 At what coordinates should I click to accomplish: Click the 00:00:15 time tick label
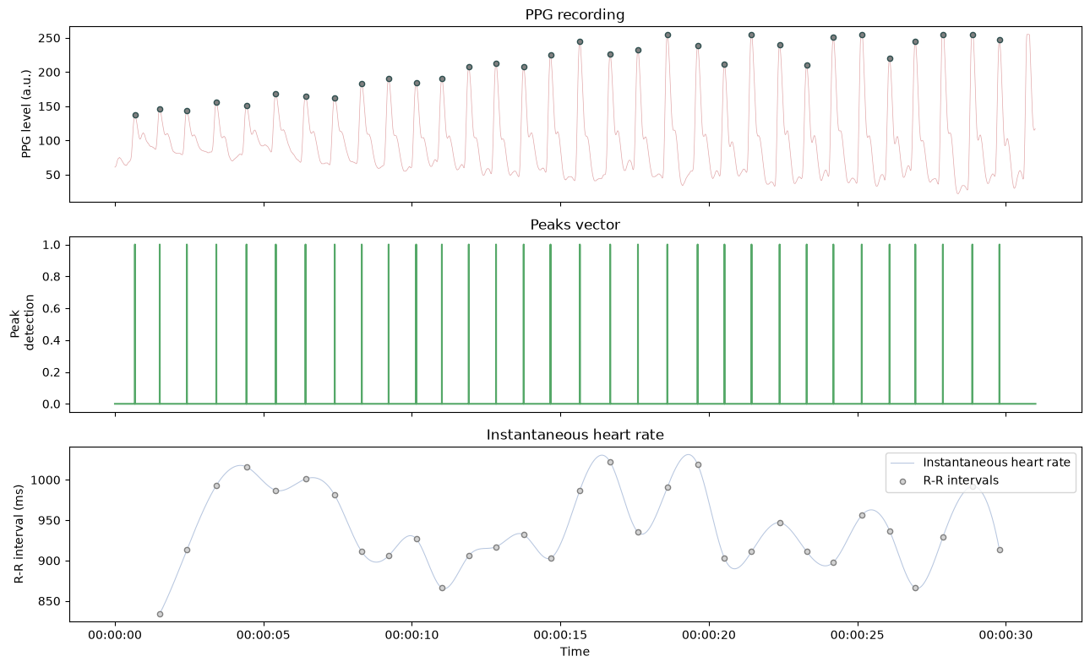560,636
